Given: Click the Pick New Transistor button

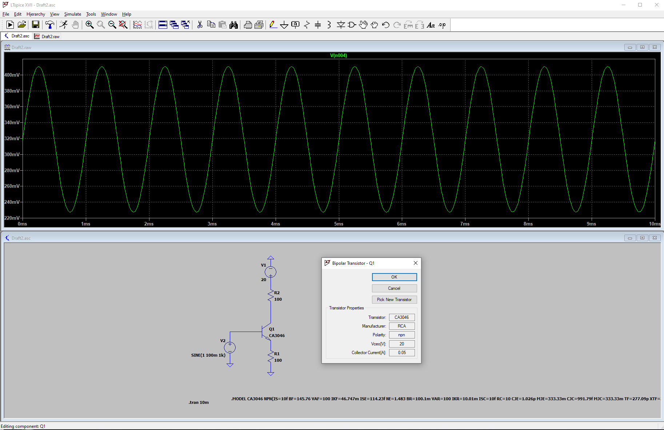Looking at the screenshot, I should [394, 300].
